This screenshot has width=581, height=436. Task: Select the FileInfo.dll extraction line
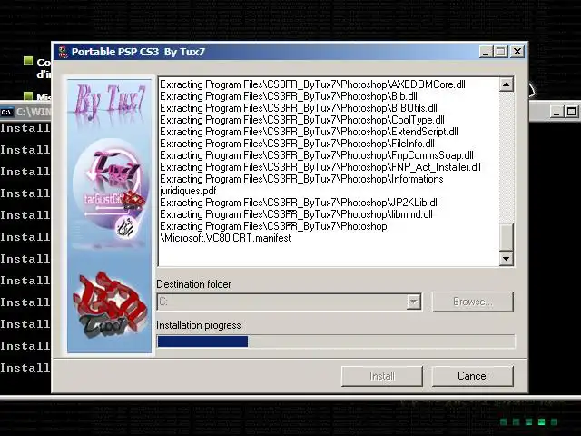point(297,144)
